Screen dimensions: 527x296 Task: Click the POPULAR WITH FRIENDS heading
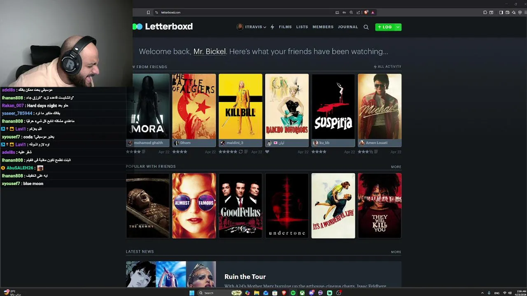point(151,166)
